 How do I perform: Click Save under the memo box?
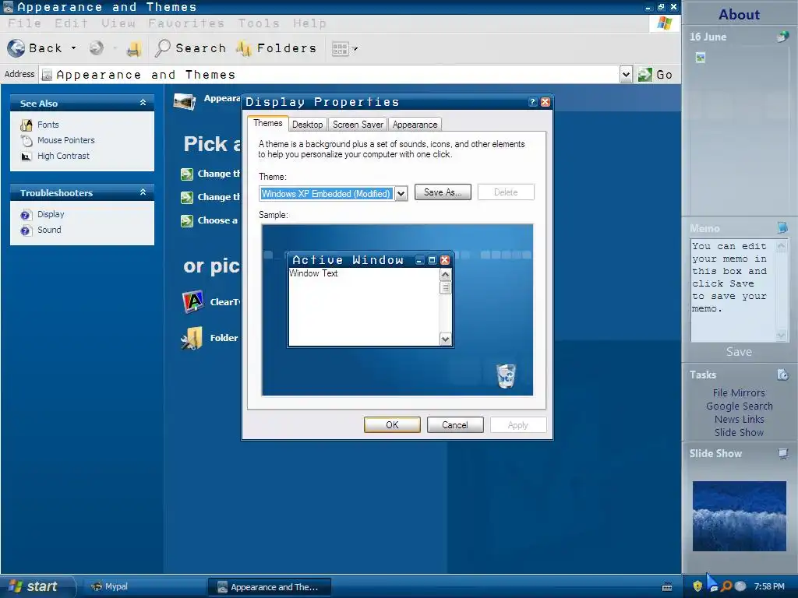coord(739,352)
